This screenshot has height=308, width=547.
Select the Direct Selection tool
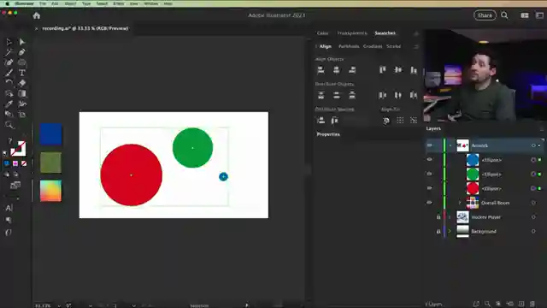(x=22, y=42)
